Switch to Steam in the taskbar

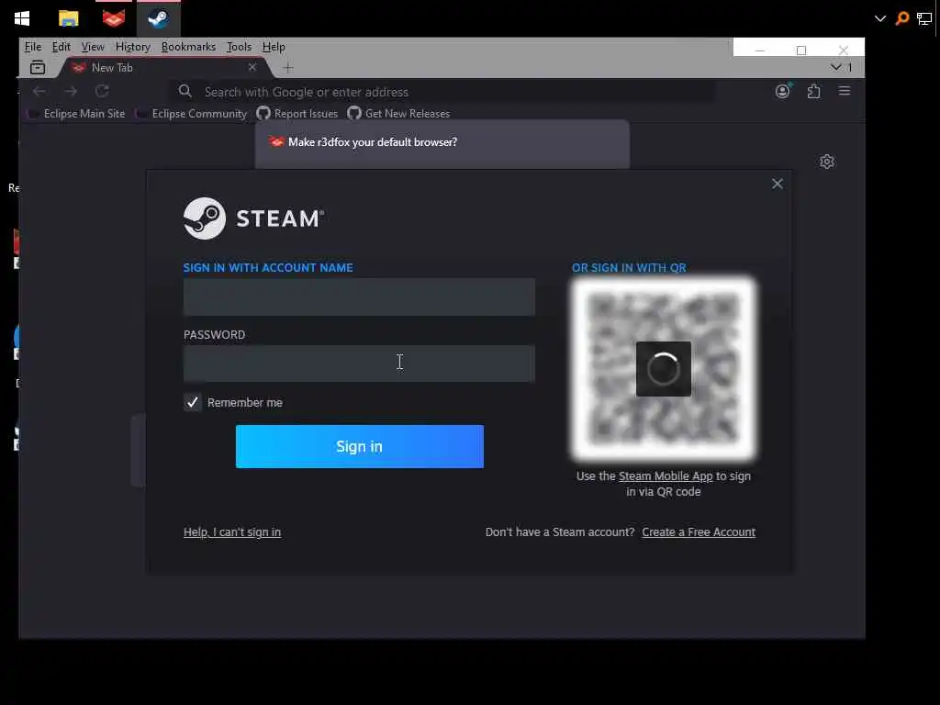158,18
